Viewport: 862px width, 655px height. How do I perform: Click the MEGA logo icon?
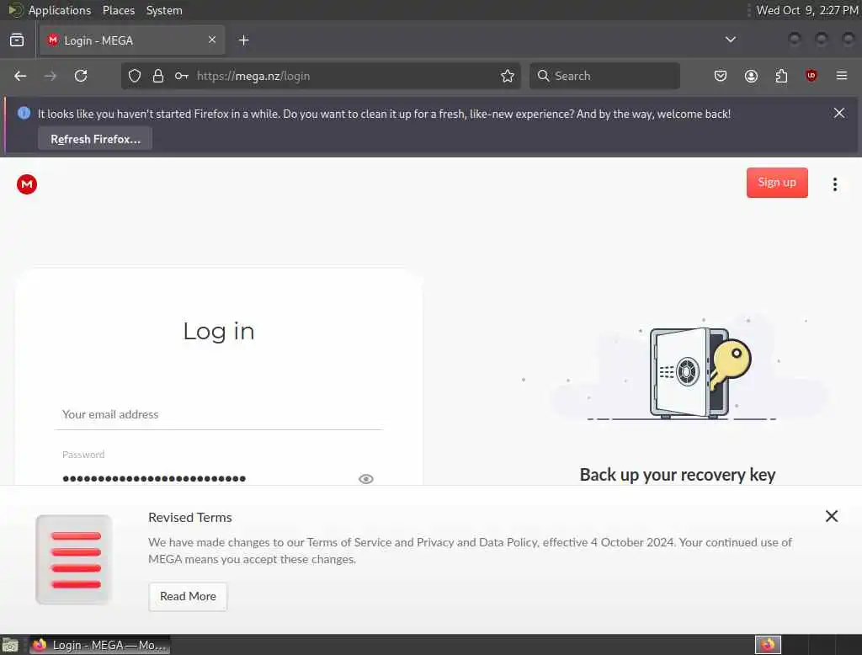click(26, 184)
